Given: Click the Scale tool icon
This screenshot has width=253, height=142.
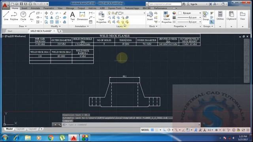Looking at the screenshot, I should tap(52, 22).
